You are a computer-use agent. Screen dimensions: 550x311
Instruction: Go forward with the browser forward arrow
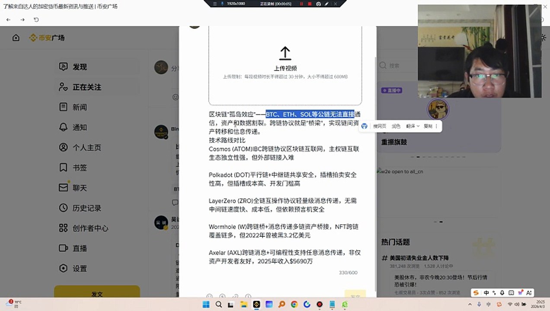(x=22, y=20)
